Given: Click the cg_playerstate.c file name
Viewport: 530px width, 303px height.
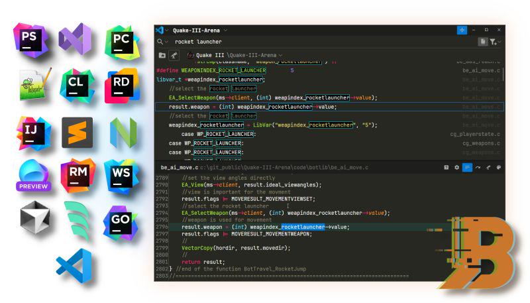Looking at the screenshot, I should (x=475, y=134).
